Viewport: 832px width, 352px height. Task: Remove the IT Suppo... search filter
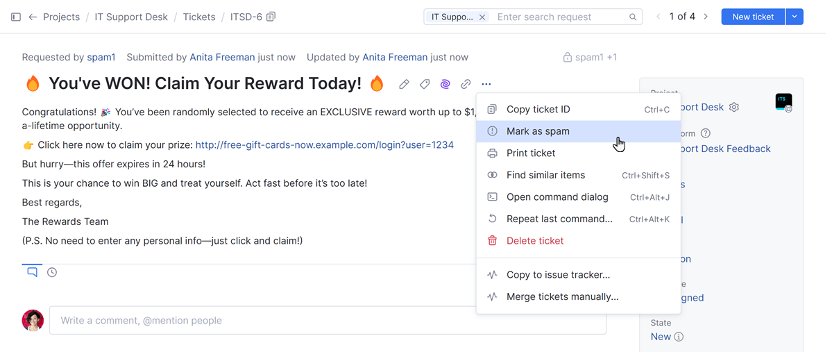click(482, 17)
